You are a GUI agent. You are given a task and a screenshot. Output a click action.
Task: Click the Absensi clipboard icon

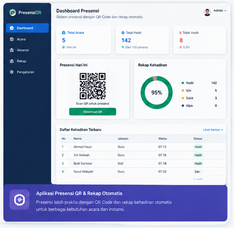(x=12, y=50)
